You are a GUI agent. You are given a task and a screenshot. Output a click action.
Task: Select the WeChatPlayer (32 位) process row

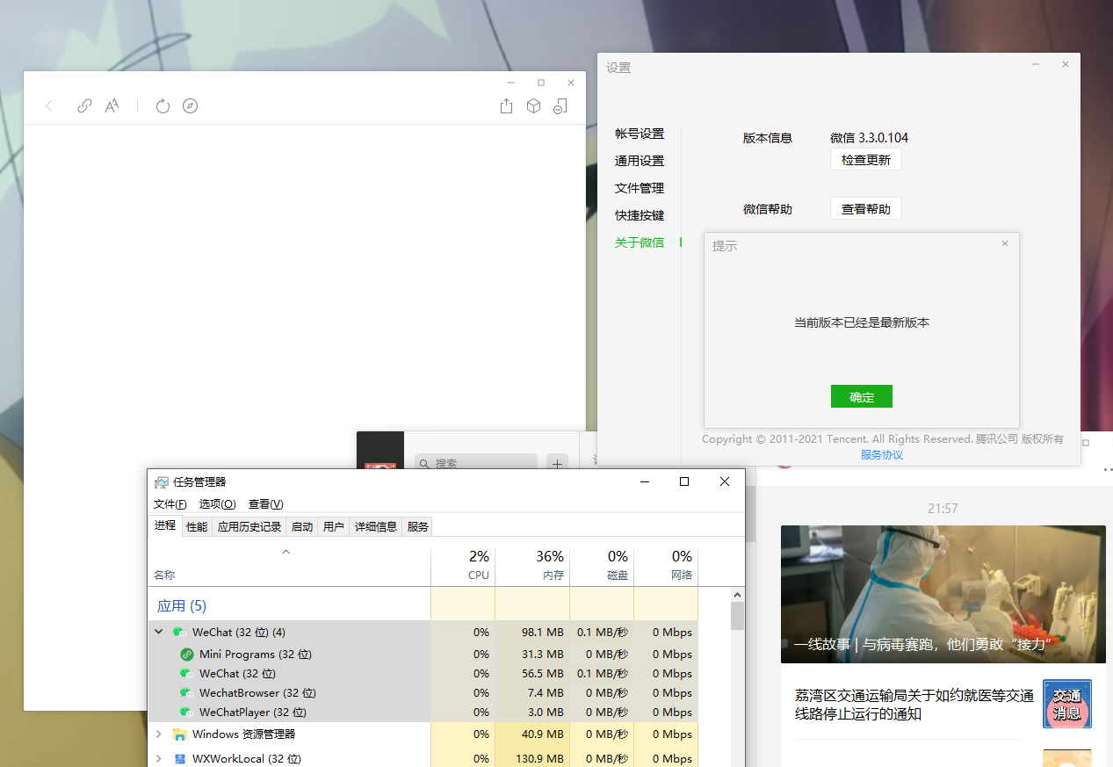(x=423, y=712)
